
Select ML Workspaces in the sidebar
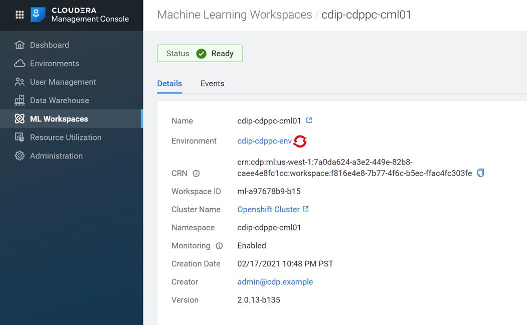pos(72,119)
